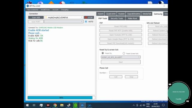Open the ADB device dropdown mojito
The height and width of the screenshot is (108, 192).
tap(64, 17)
